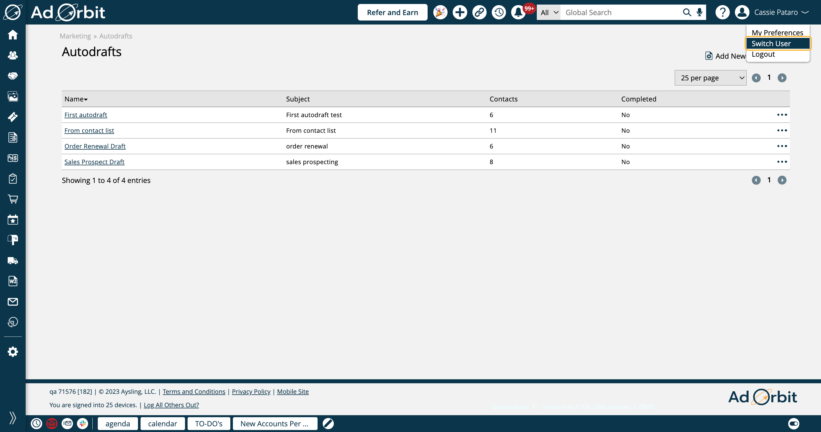Open the delivery truck sidebar icon
The width and height of the screenshot is (821, 432).
13,261
